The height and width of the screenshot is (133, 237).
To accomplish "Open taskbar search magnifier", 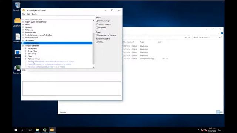I will [x=23, y=130].
